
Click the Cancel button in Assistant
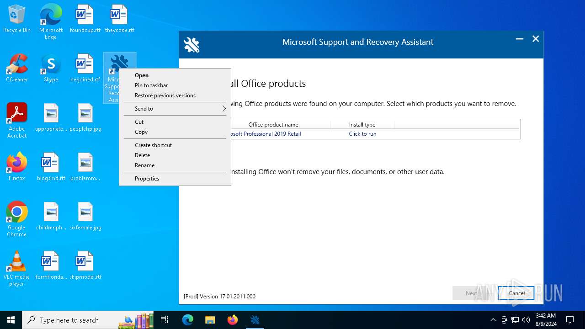[516, 293]
